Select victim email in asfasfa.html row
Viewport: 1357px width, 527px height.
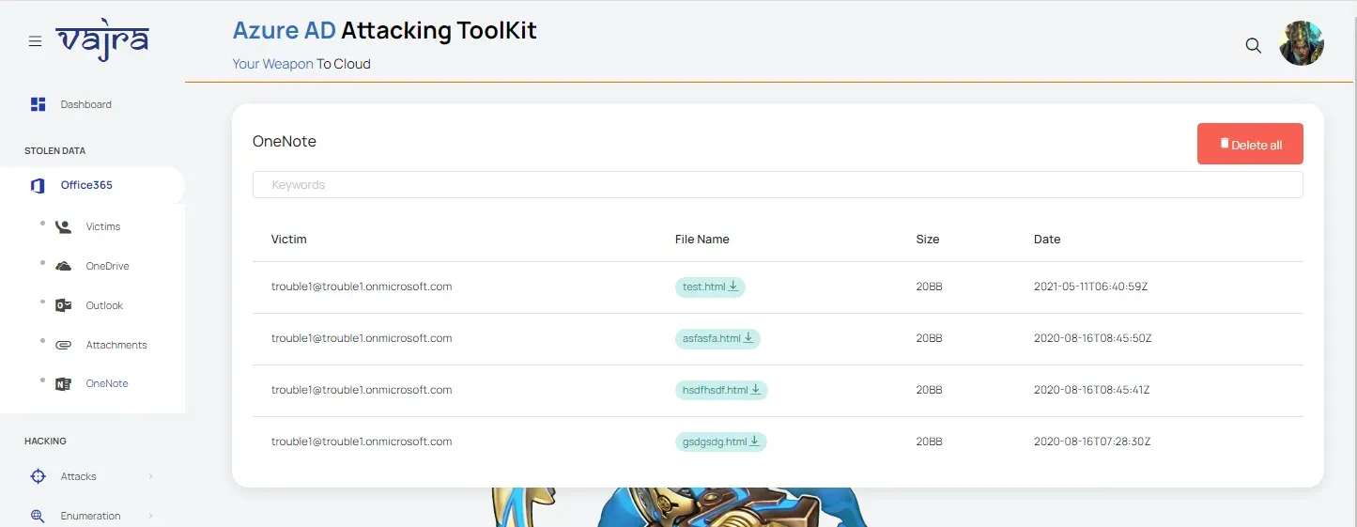(362, 338)
